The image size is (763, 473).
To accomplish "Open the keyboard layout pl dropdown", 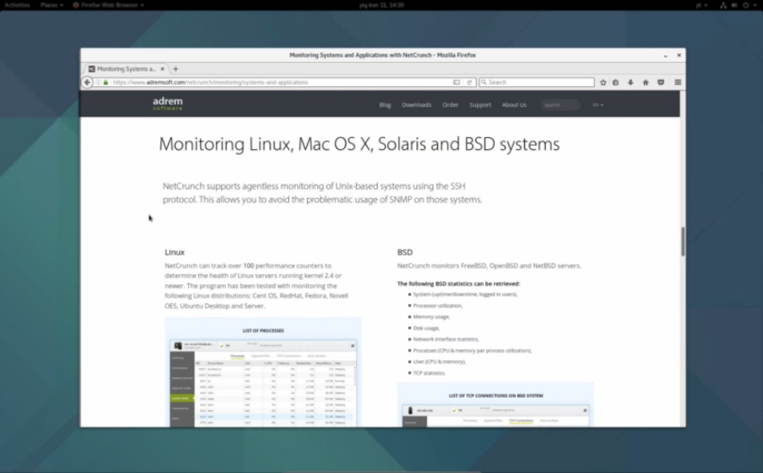I will click(x=702, y=5).
